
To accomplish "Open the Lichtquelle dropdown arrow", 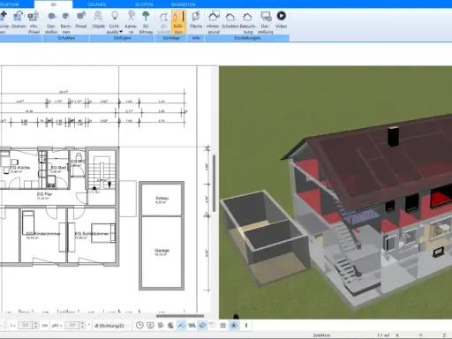I will [121, 32].
